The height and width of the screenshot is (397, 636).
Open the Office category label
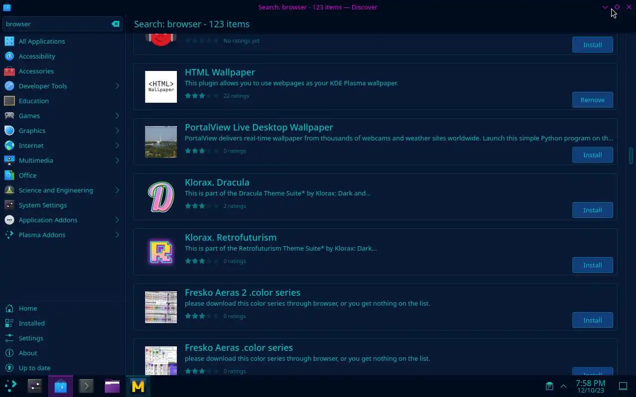pos(27,175)
